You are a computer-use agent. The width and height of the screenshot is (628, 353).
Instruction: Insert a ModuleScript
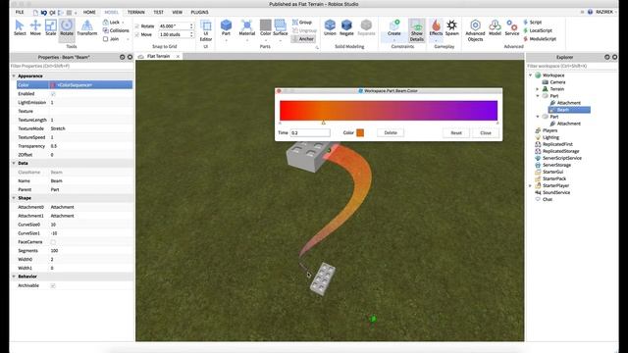click(x=540, y=39)
